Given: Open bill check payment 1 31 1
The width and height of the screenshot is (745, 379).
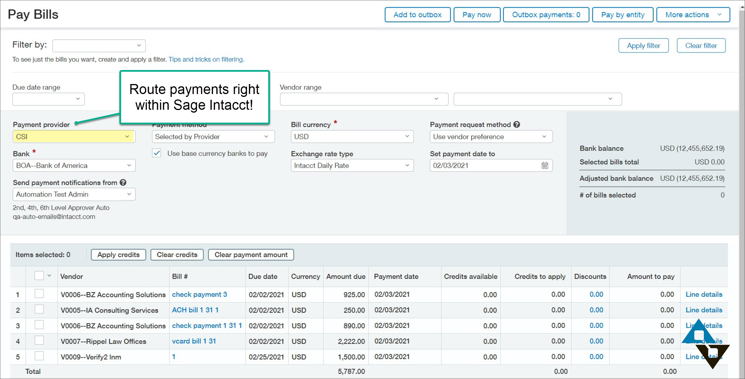Looking at the screenshot, I should point(207,326).
